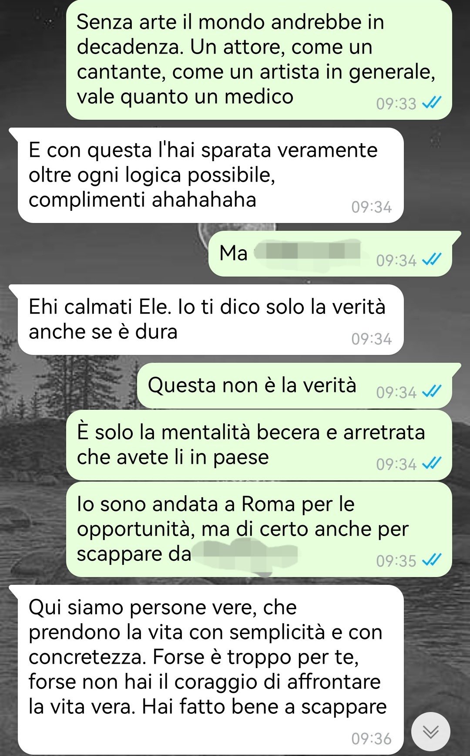The height and width of the screenshot is (756, 470).
Task: Click read ticks on the 09:35 Roma message
Action: (x=432, y=560)
